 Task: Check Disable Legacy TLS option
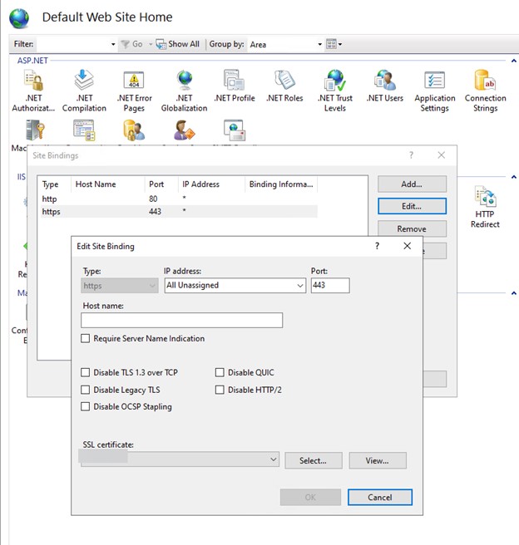coord(85,390)
